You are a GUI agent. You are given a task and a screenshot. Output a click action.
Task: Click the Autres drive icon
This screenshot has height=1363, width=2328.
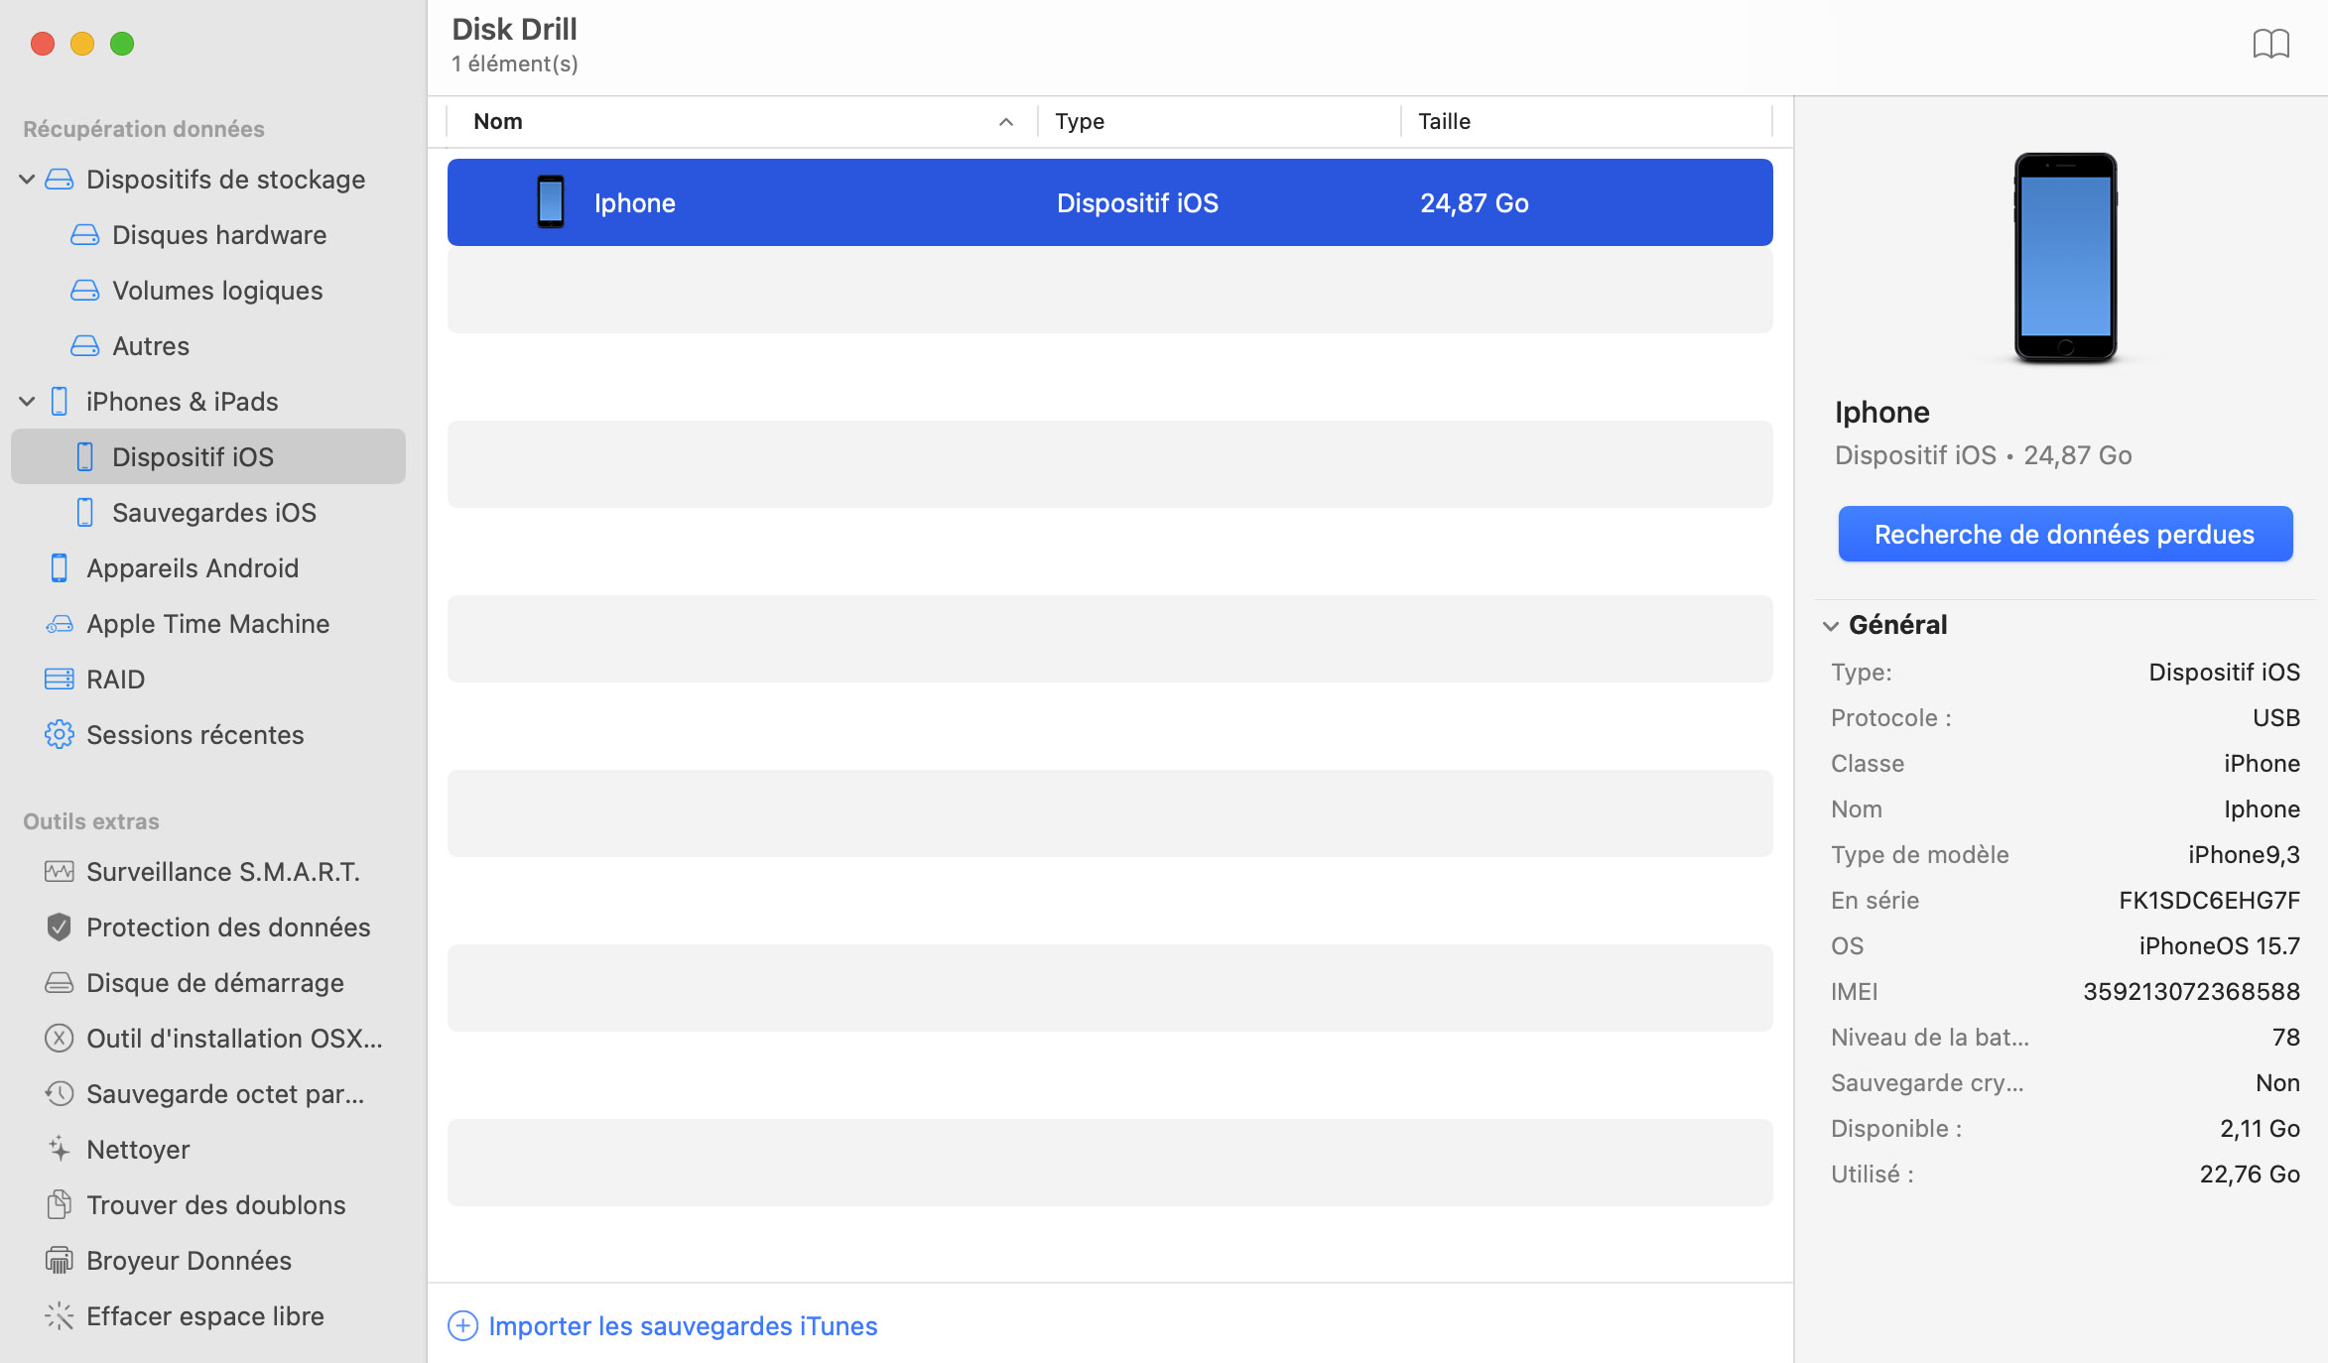point(85,346)
